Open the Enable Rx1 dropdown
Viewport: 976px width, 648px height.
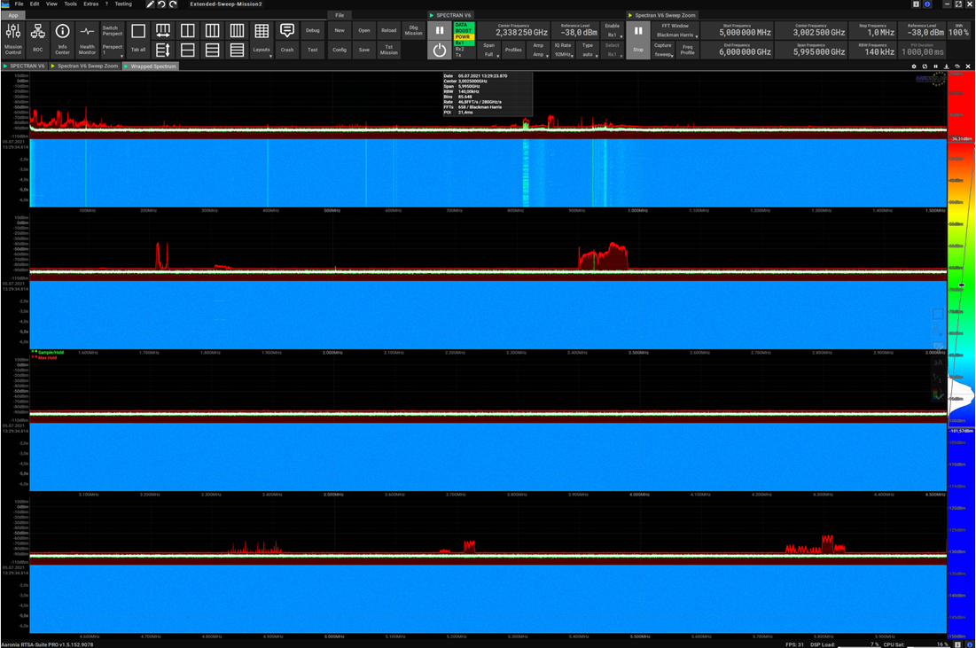(x=613, y=30)
